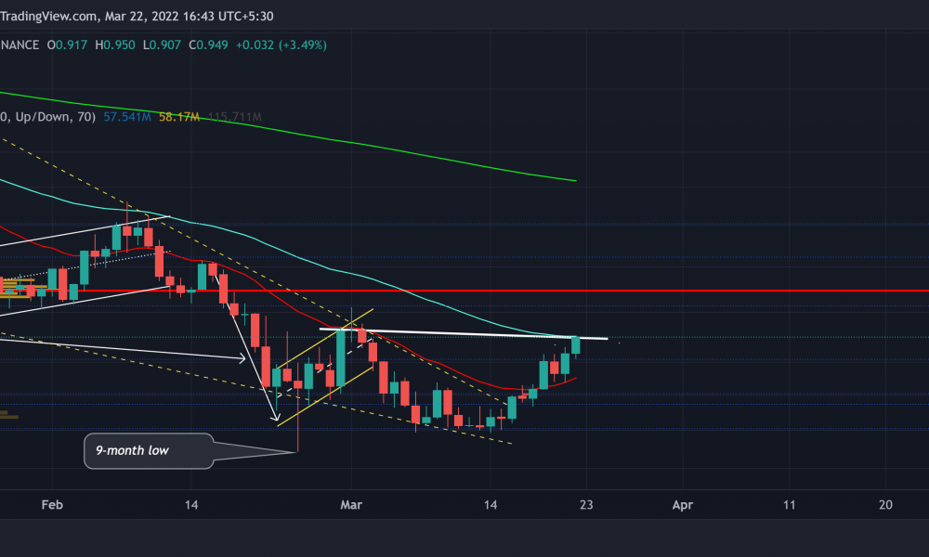Screen dimensions: 929x557
Task: Click the volume value 57.541M
Action: pos(127,117)
